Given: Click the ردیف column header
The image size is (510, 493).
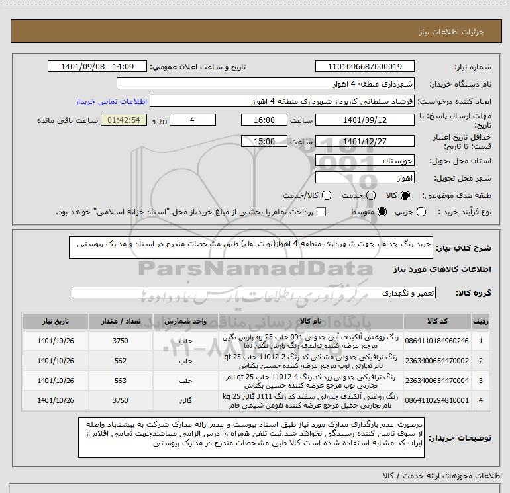Looking at the screenshot, I should pyautogui.click(x=481, y=321).
